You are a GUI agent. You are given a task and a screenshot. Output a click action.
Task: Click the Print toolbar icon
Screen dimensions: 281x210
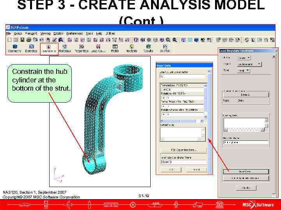(x=29, y=40)
